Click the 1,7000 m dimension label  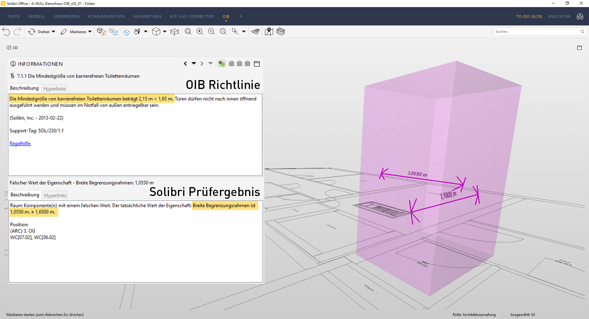coord(448,195)
